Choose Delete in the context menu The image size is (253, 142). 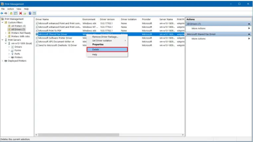pyautogui.click(x=107, y=49)
